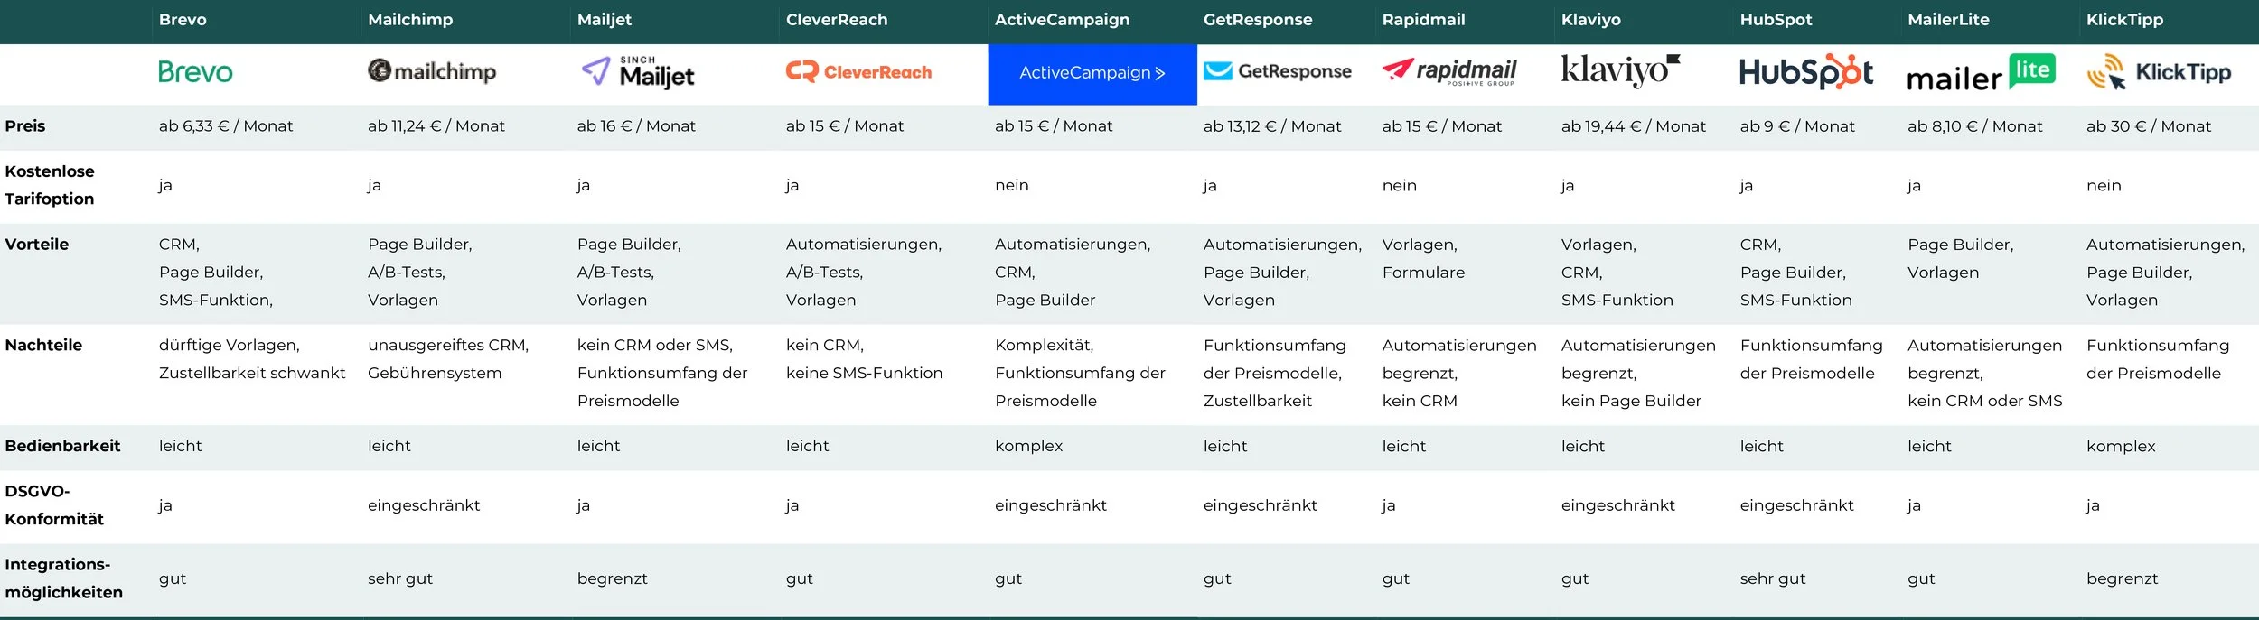Select the Rapidmail column header
The image size is (2259, 620).
pos(1423,20)
